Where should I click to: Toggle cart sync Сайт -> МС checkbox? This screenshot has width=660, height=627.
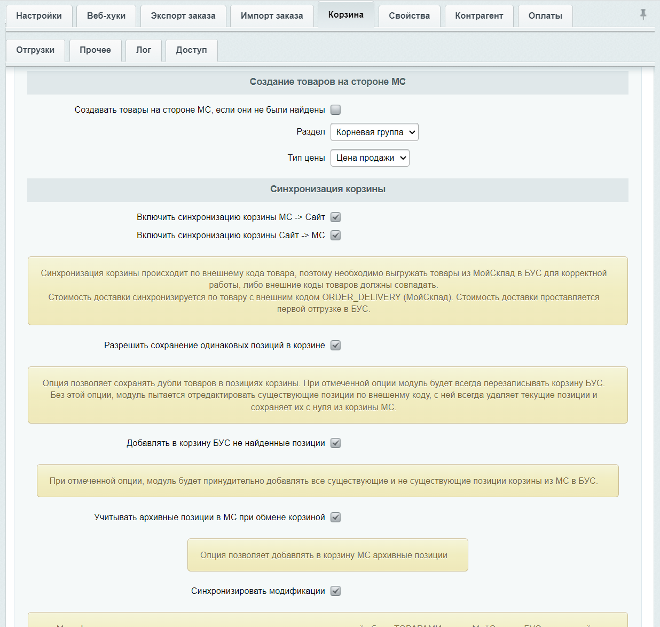[335, 236]
